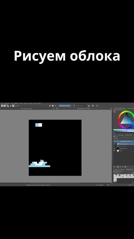Switch to the second document tab
The image size is (134, 239).
click(83, 109)
